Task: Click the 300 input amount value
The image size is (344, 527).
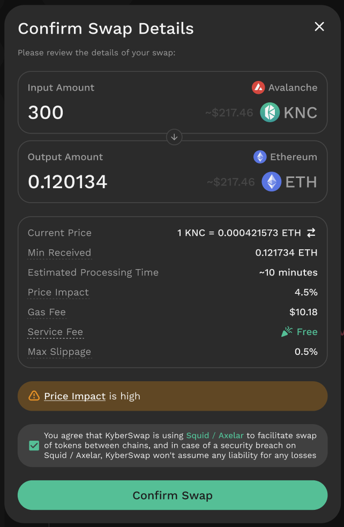Action: [46, 113]
